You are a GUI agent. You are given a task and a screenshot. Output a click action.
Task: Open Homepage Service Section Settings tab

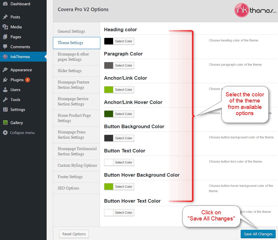click(x=76, y=101)
